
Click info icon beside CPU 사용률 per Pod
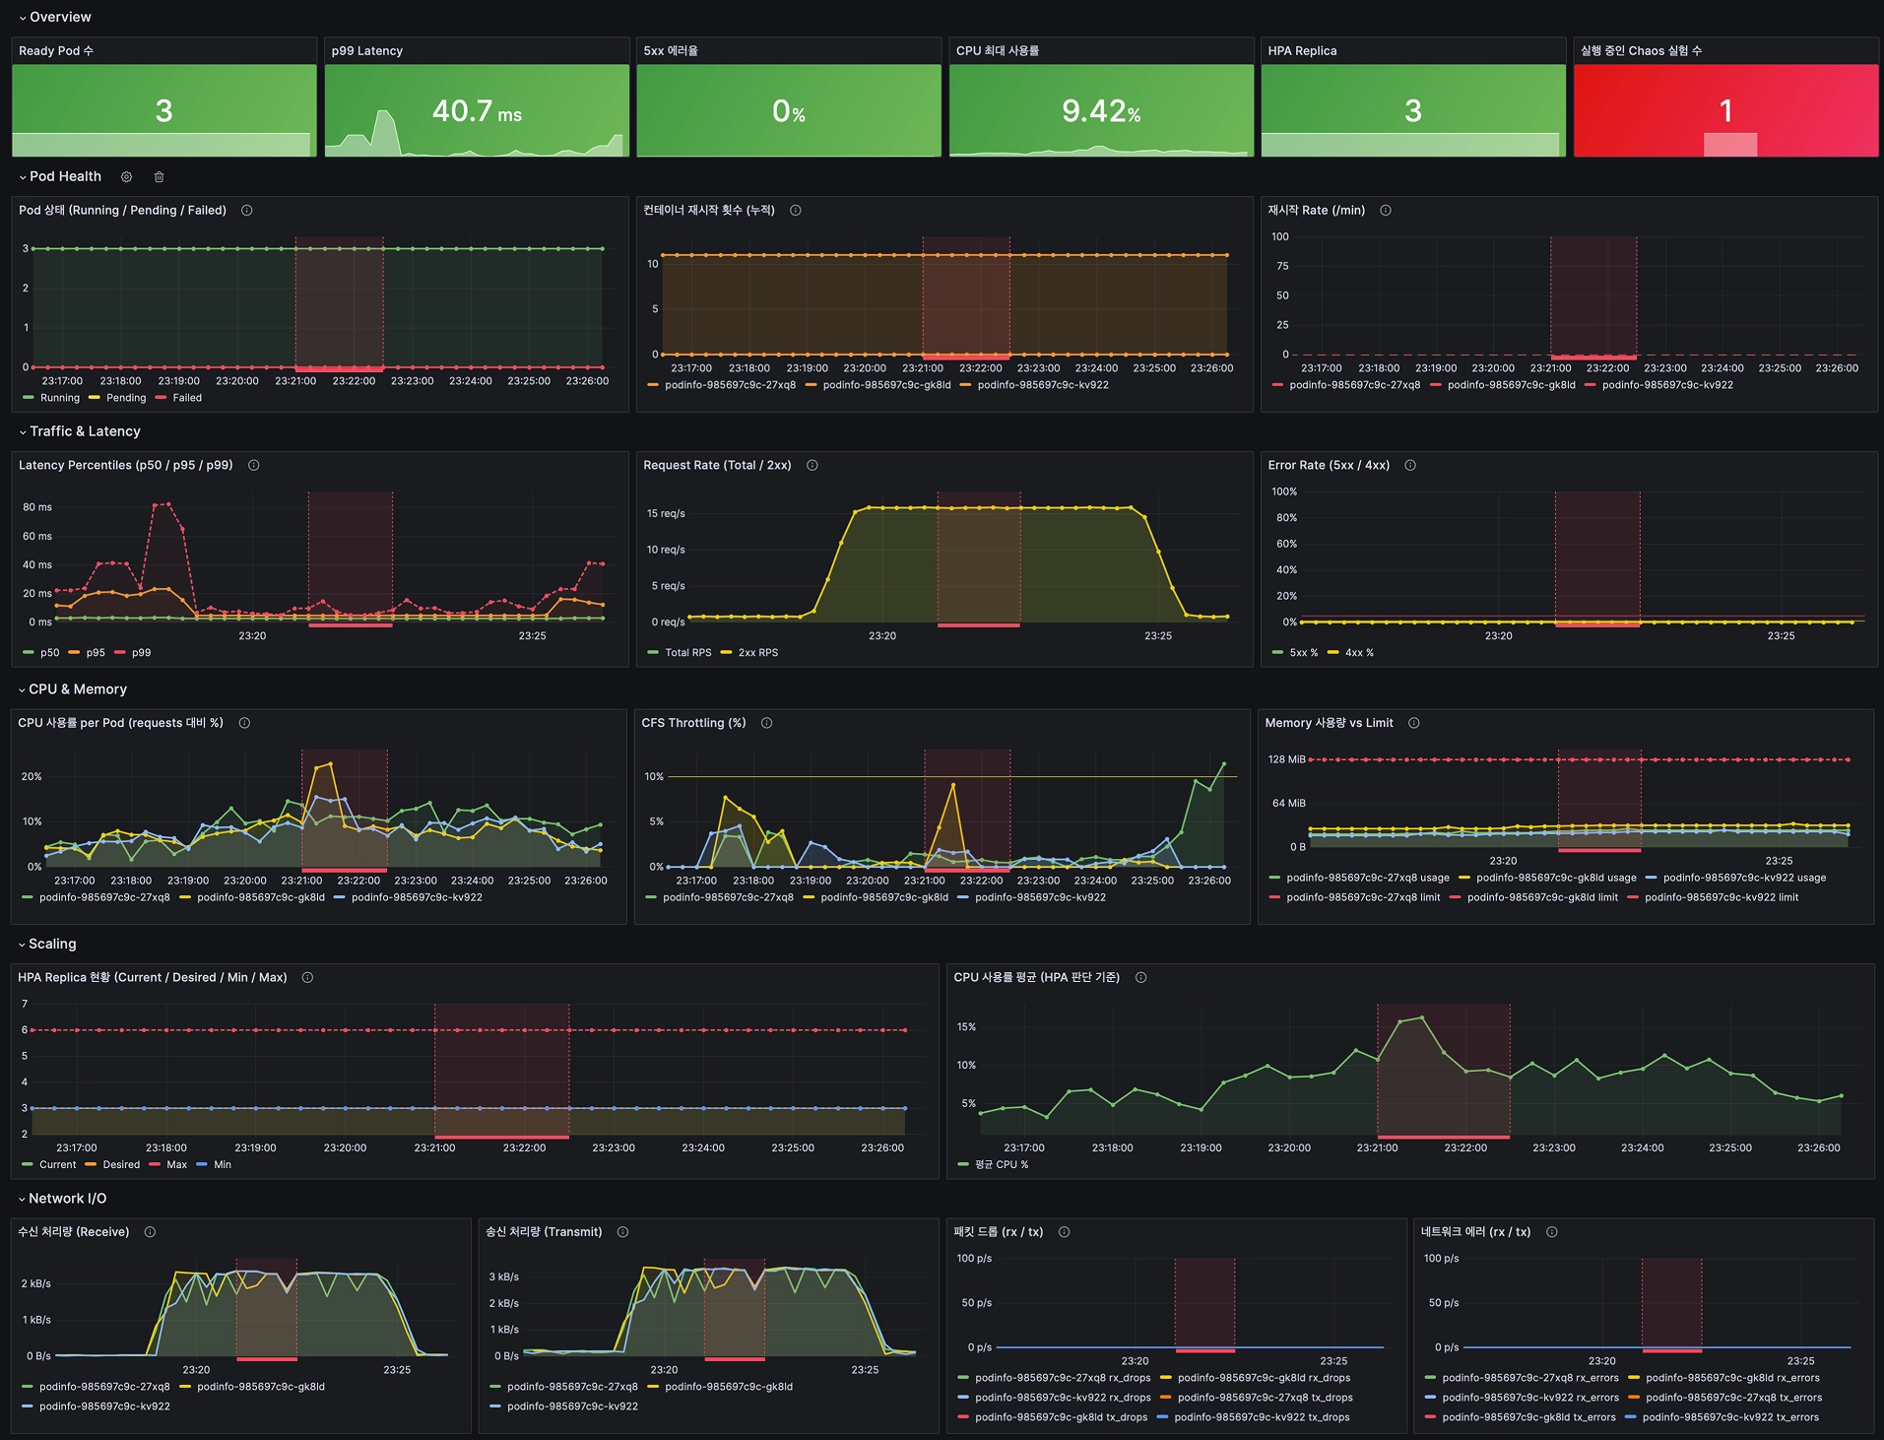pyautogui.click(x=244, y=723)
